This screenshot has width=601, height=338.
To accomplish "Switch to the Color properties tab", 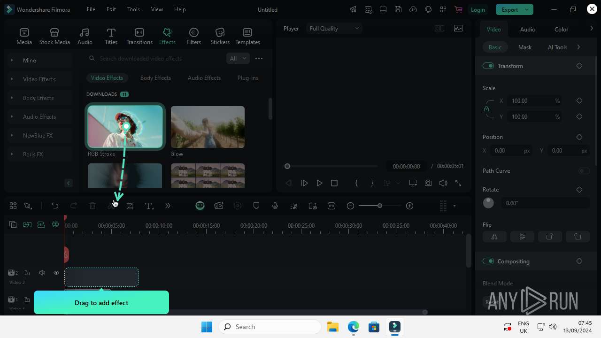I will coord(561,29).
